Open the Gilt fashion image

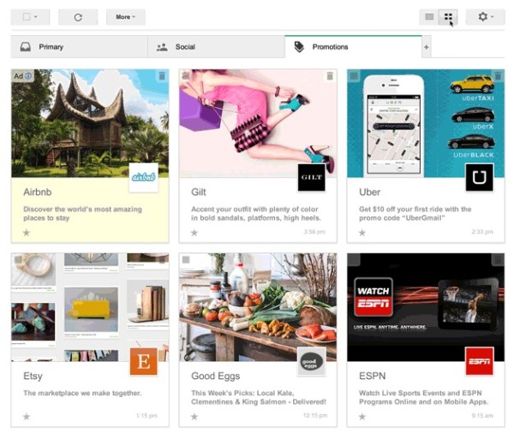tap(258, 123)
